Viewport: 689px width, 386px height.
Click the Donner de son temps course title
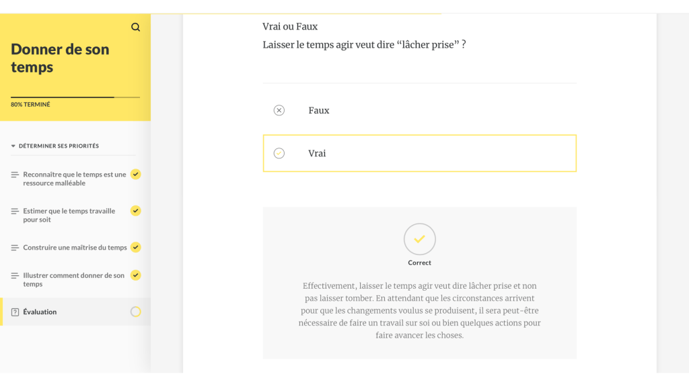pyautogui.click(x=60, y=58)
